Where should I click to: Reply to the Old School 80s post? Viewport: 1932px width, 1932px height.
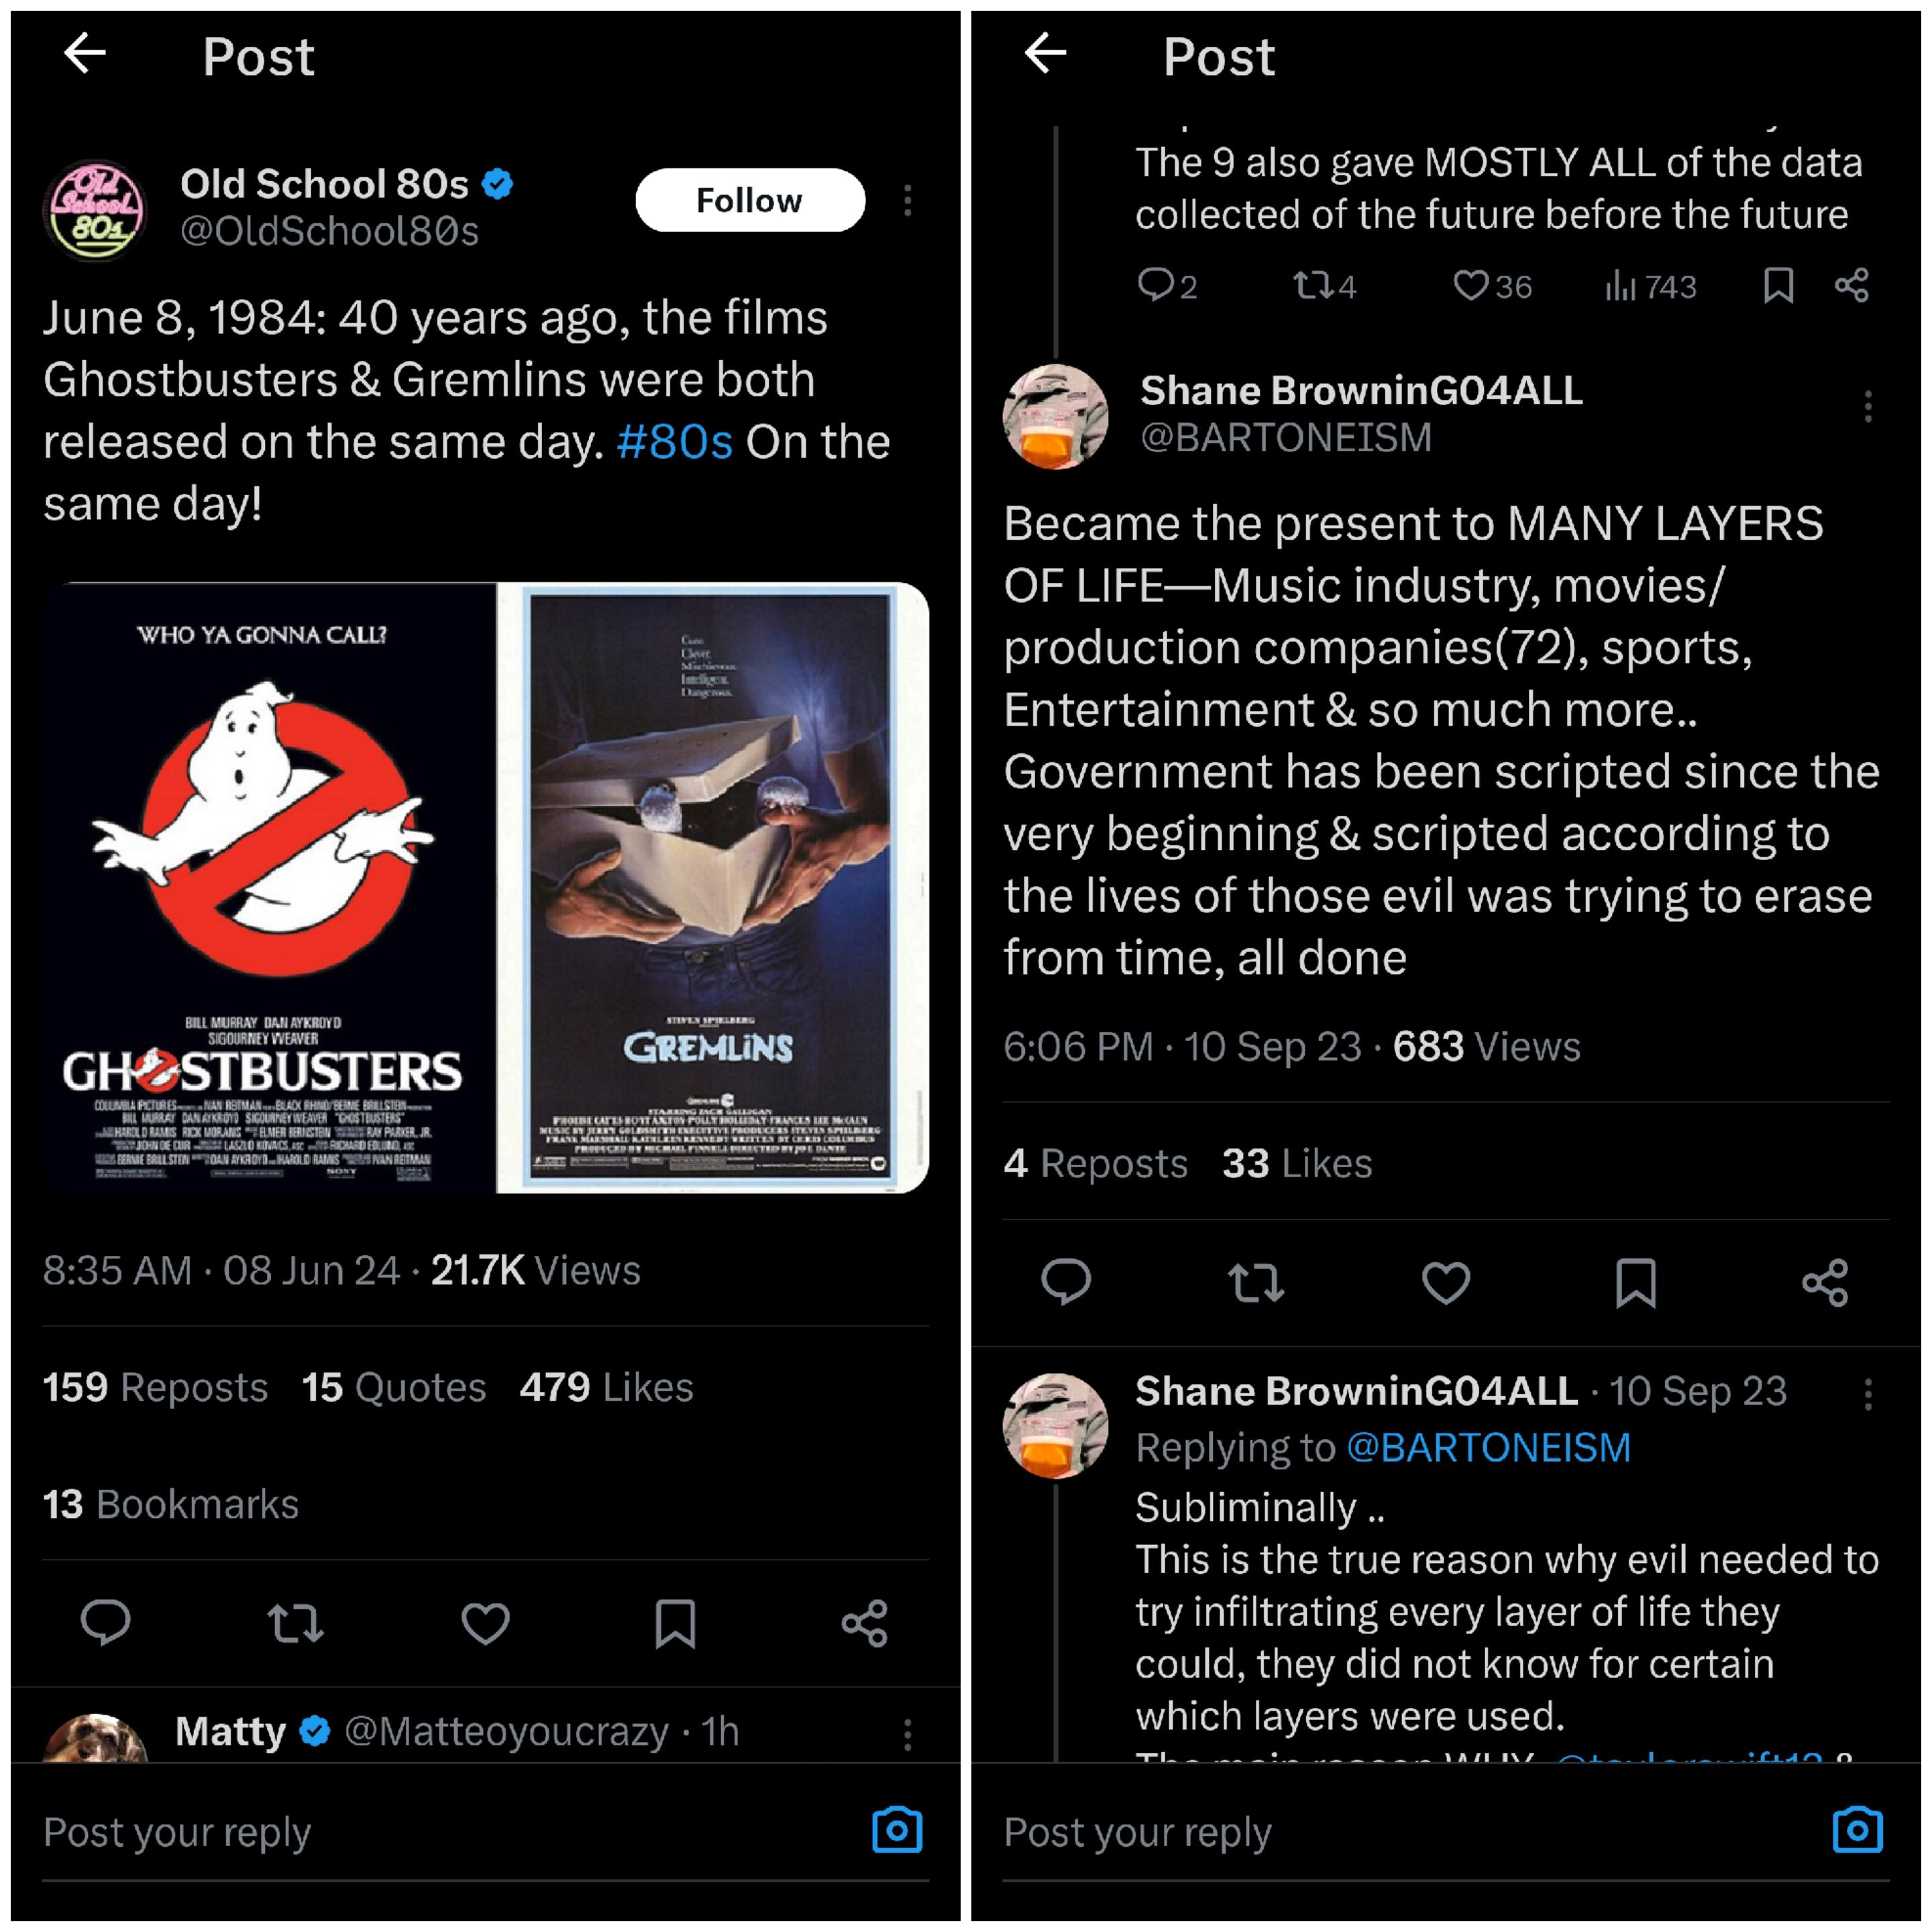[105, 1622]
